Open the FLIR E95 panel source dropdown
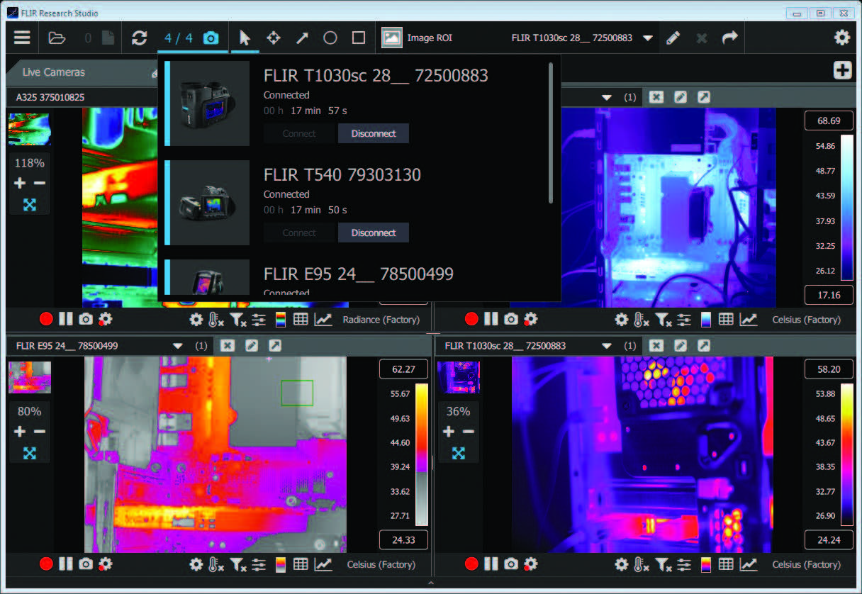Screen dimensions: 862x594 (177, 346)
